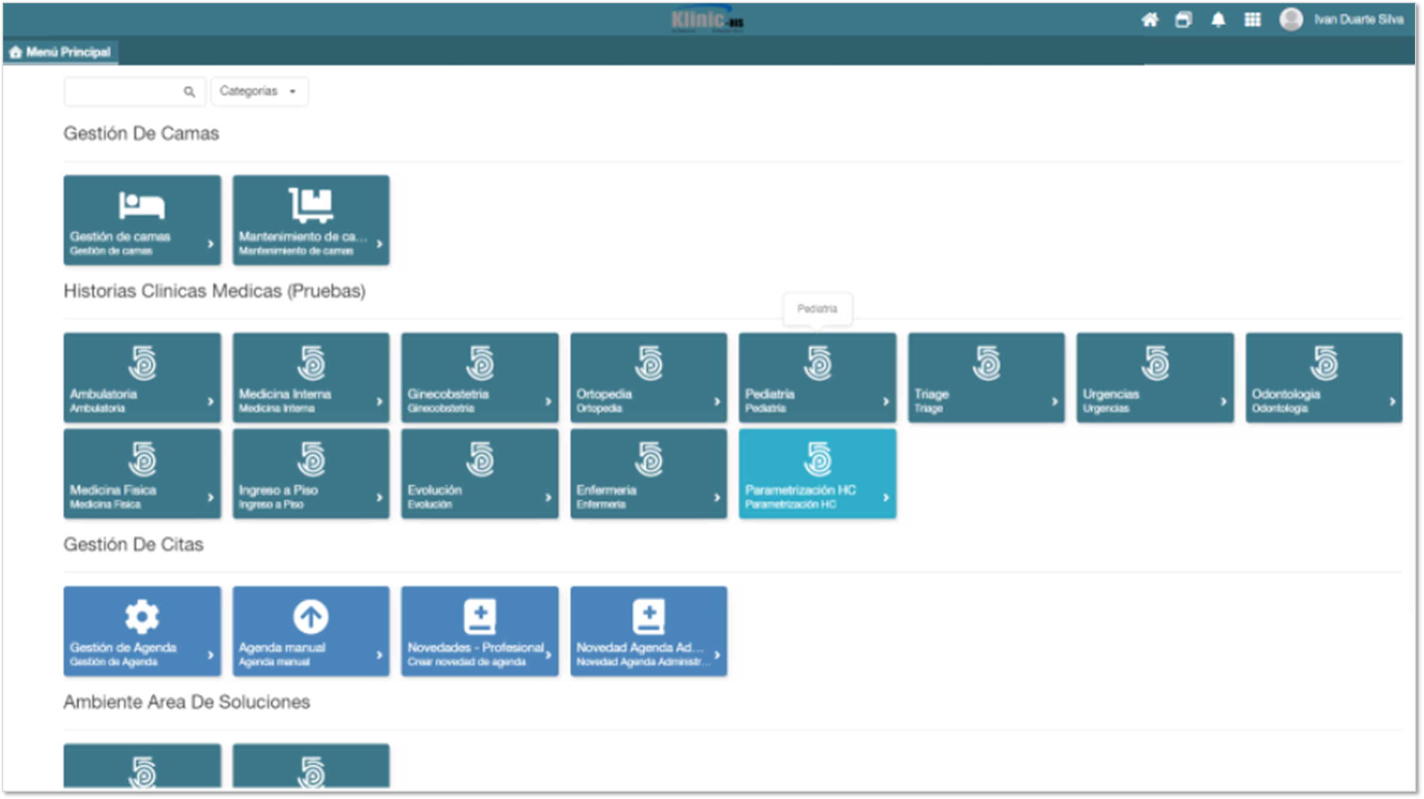
Task: Click the user avatar picture
Action: (1291, 20)
